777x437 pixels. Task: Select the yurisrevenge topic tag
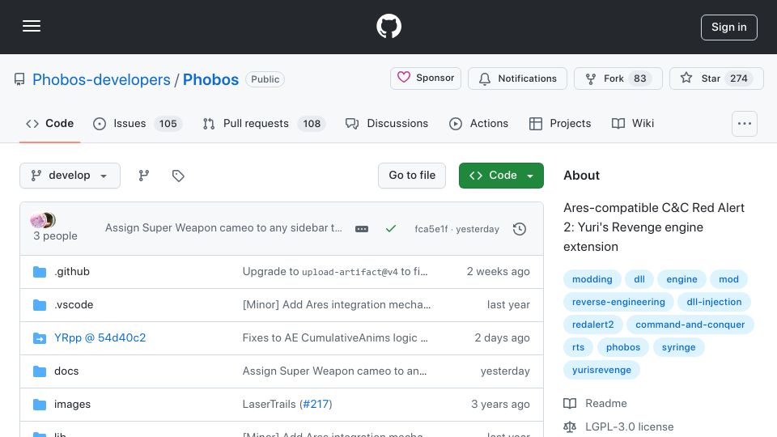tap(601, 371)
